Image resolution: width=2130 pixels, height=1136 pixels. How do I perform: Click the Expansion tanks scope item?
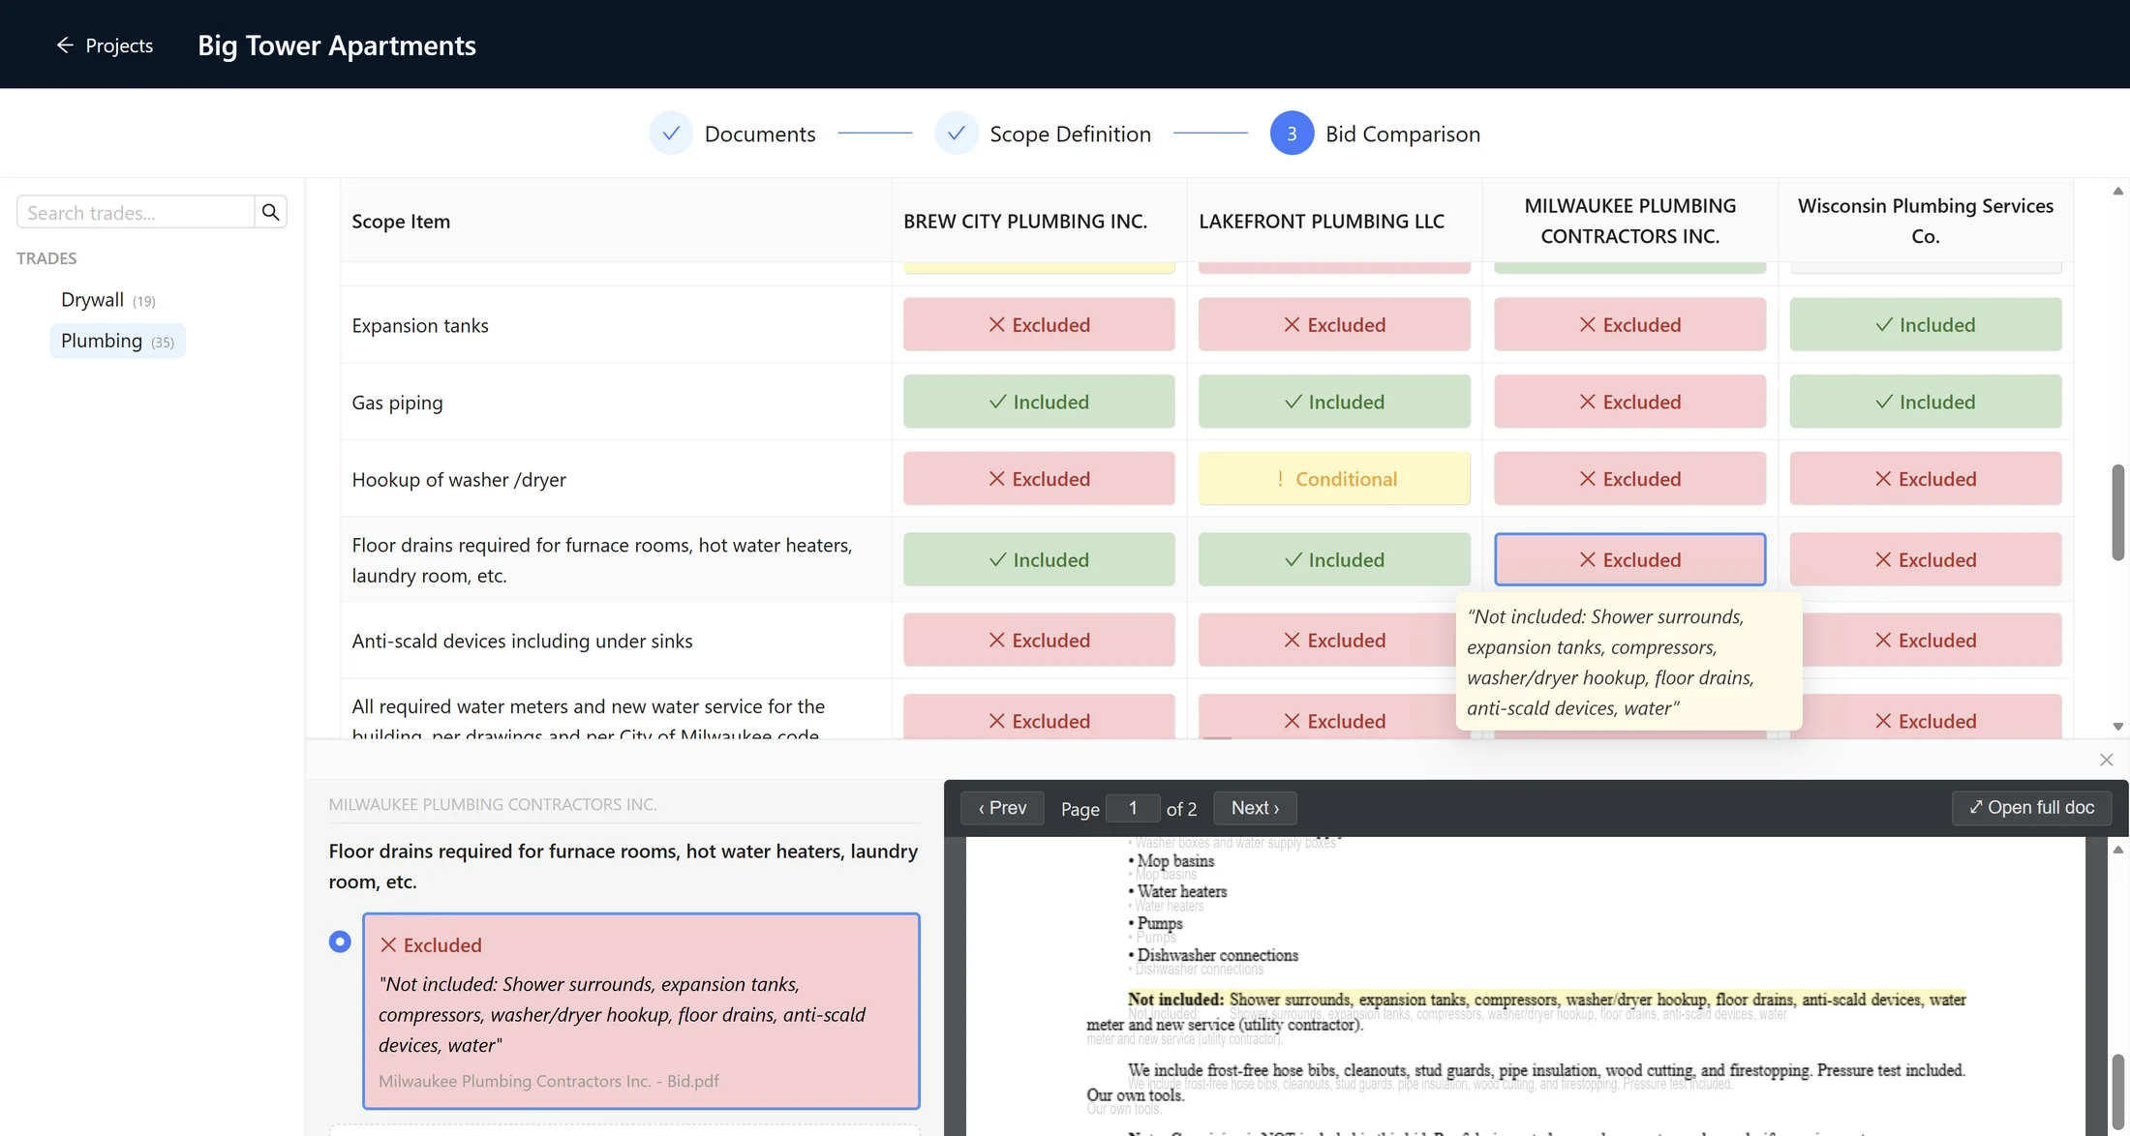tap(420, 326)
